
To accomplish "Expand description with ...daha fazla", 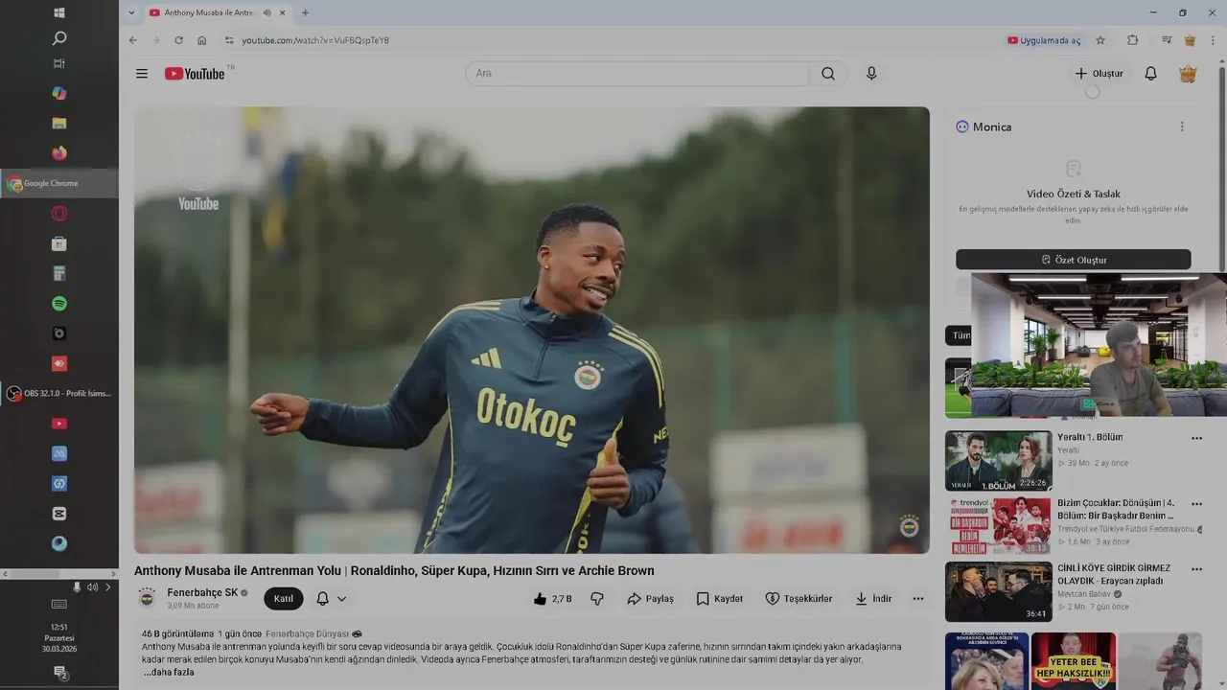I will point(169,672).
